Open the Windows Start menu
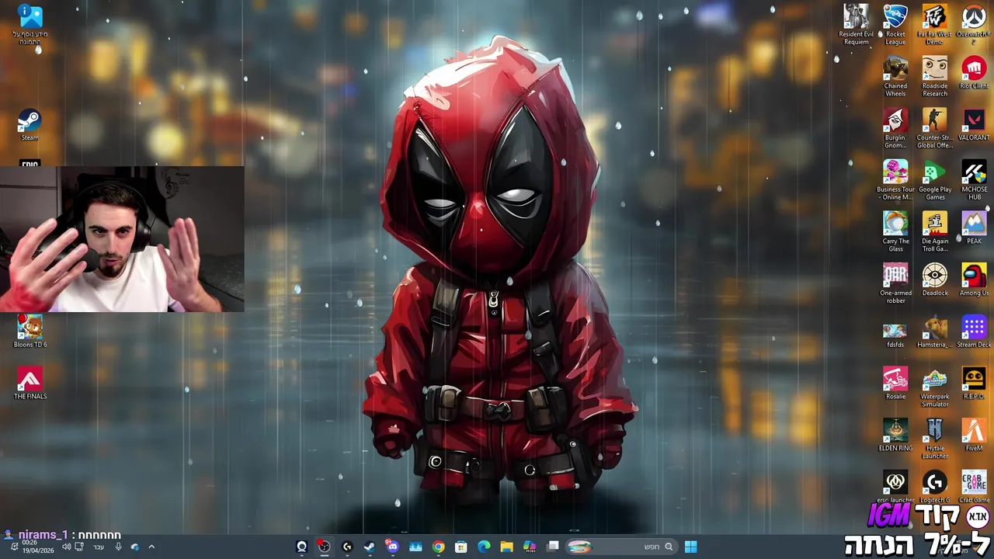The image size is (994, 559). (690, 547)
